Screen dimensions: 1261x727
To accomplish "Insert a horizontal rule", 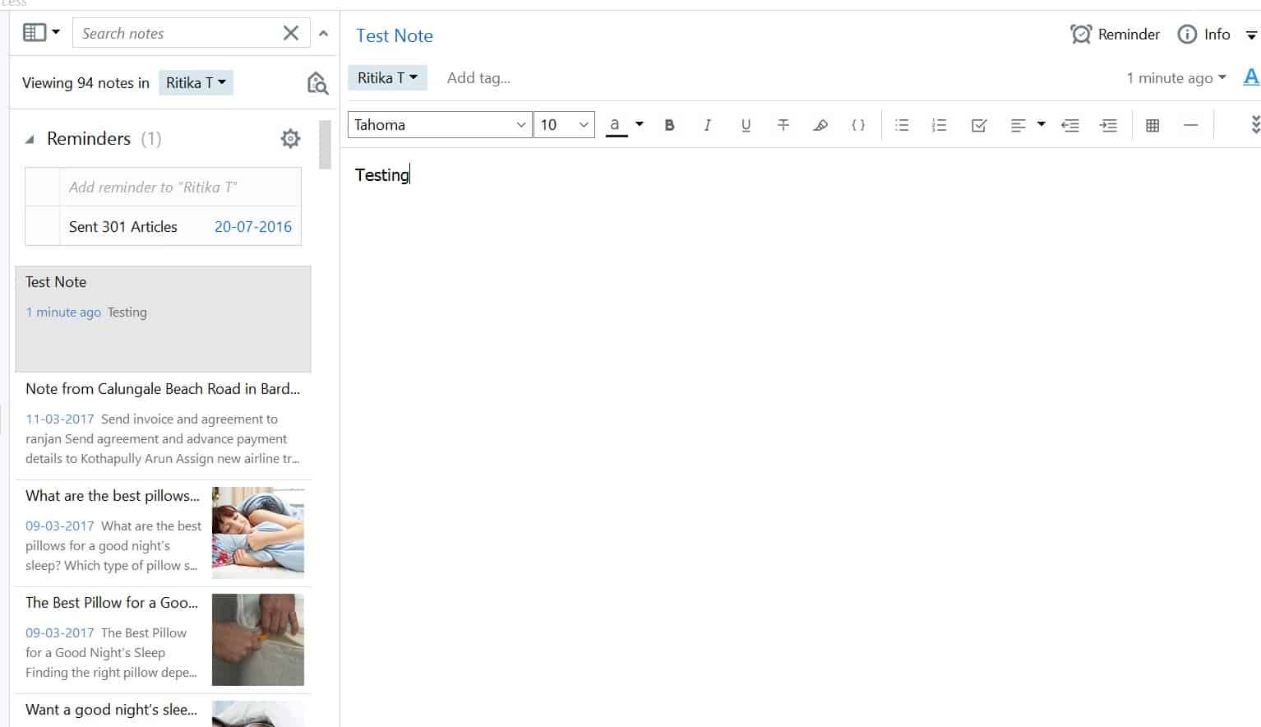I will [x=1190, y=125].
